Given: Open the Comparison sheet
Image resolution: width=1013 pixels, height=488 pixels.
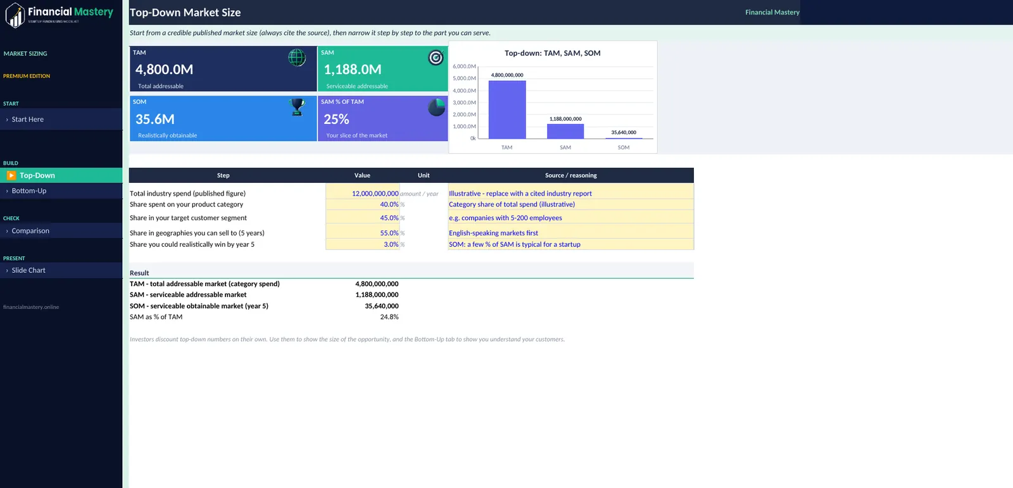Looking at the screenshot, I should coord(61,231).
